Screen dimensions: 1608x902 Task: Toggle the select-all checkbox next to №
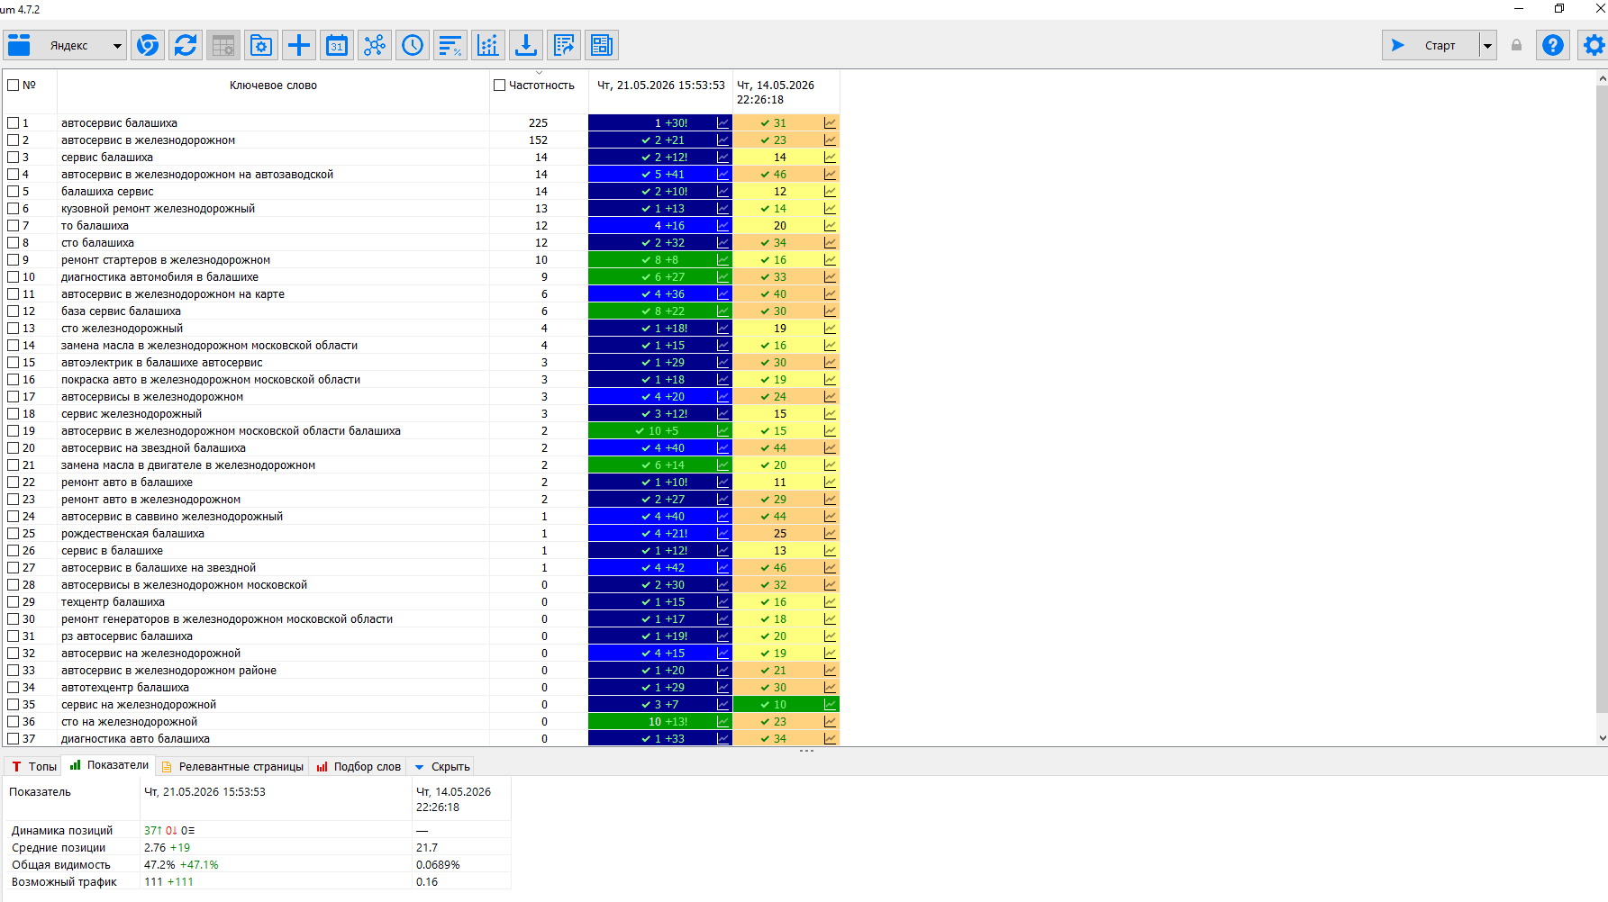tap(13, 85)
